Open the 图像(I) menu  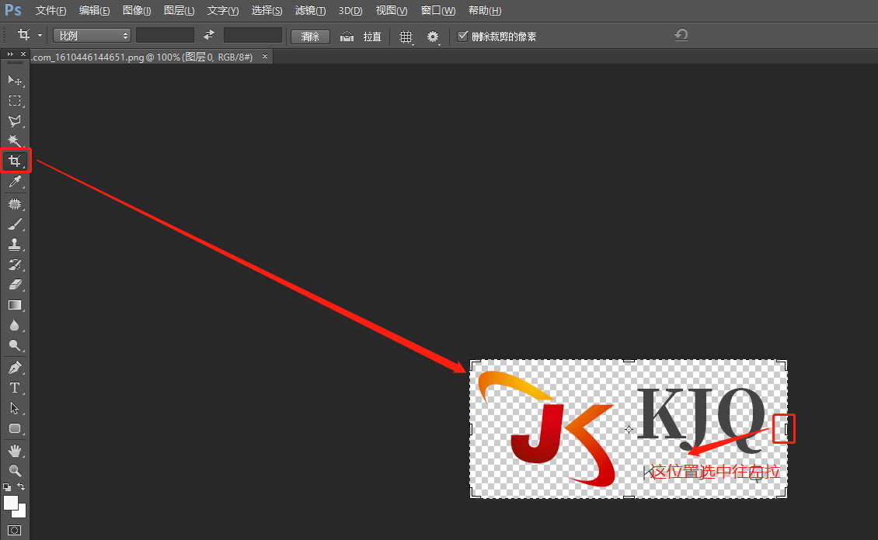click(x=137, y=11)
